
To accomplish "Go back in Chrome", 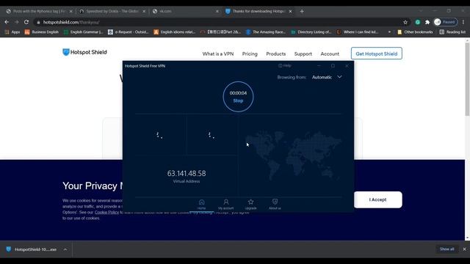I will point(7,22).
